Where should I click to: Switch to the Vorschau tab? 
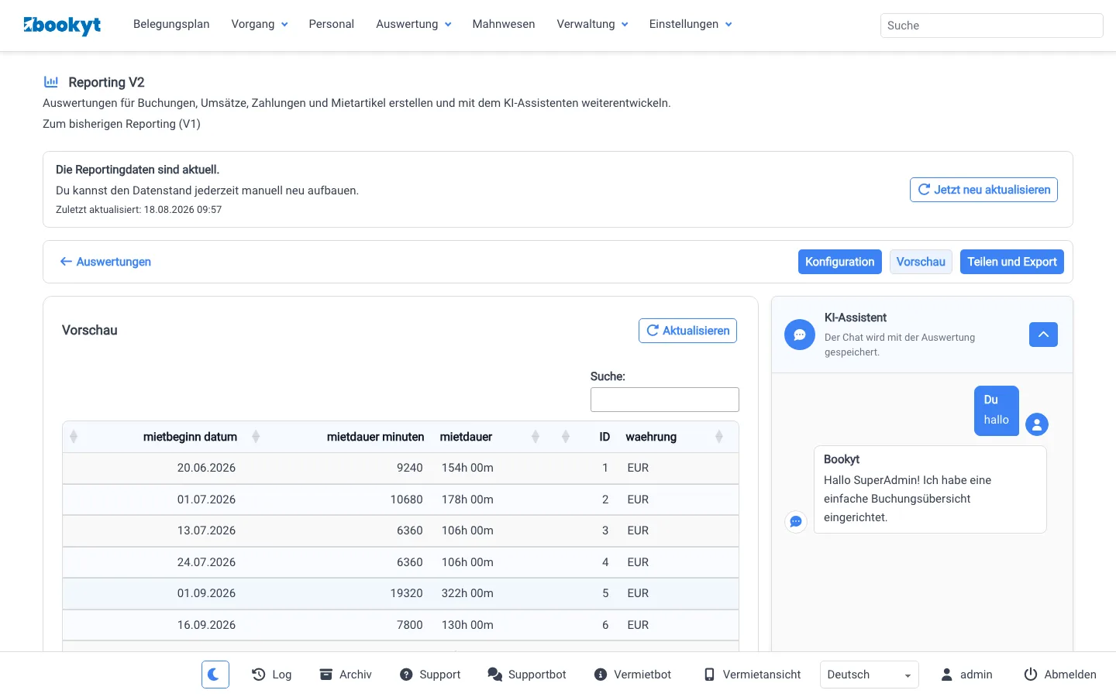(x=921, y=262)
